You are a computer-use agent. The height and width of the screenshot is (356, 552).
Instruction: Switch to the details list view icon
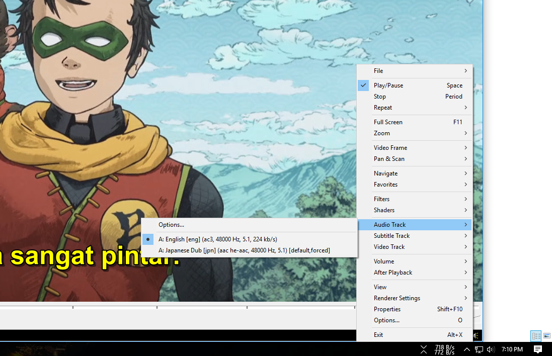(x=536, y=336)
